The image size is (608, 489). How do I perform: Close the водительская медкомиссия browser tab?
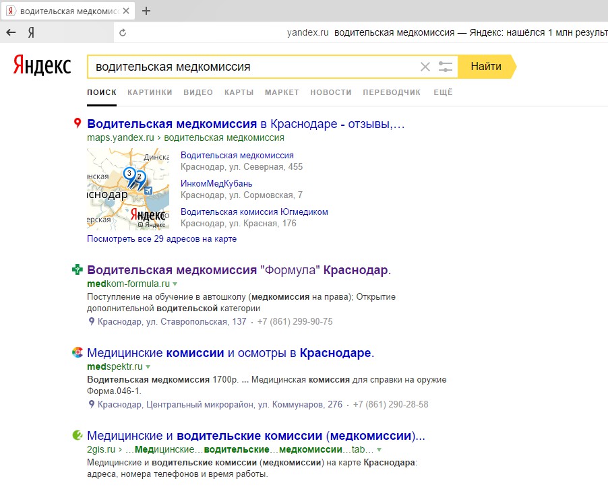coord(126,11)
